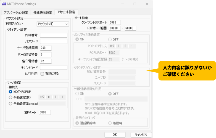Select the 手動設定(Domain) radio button
216x138 pixels.
(10, 104)
